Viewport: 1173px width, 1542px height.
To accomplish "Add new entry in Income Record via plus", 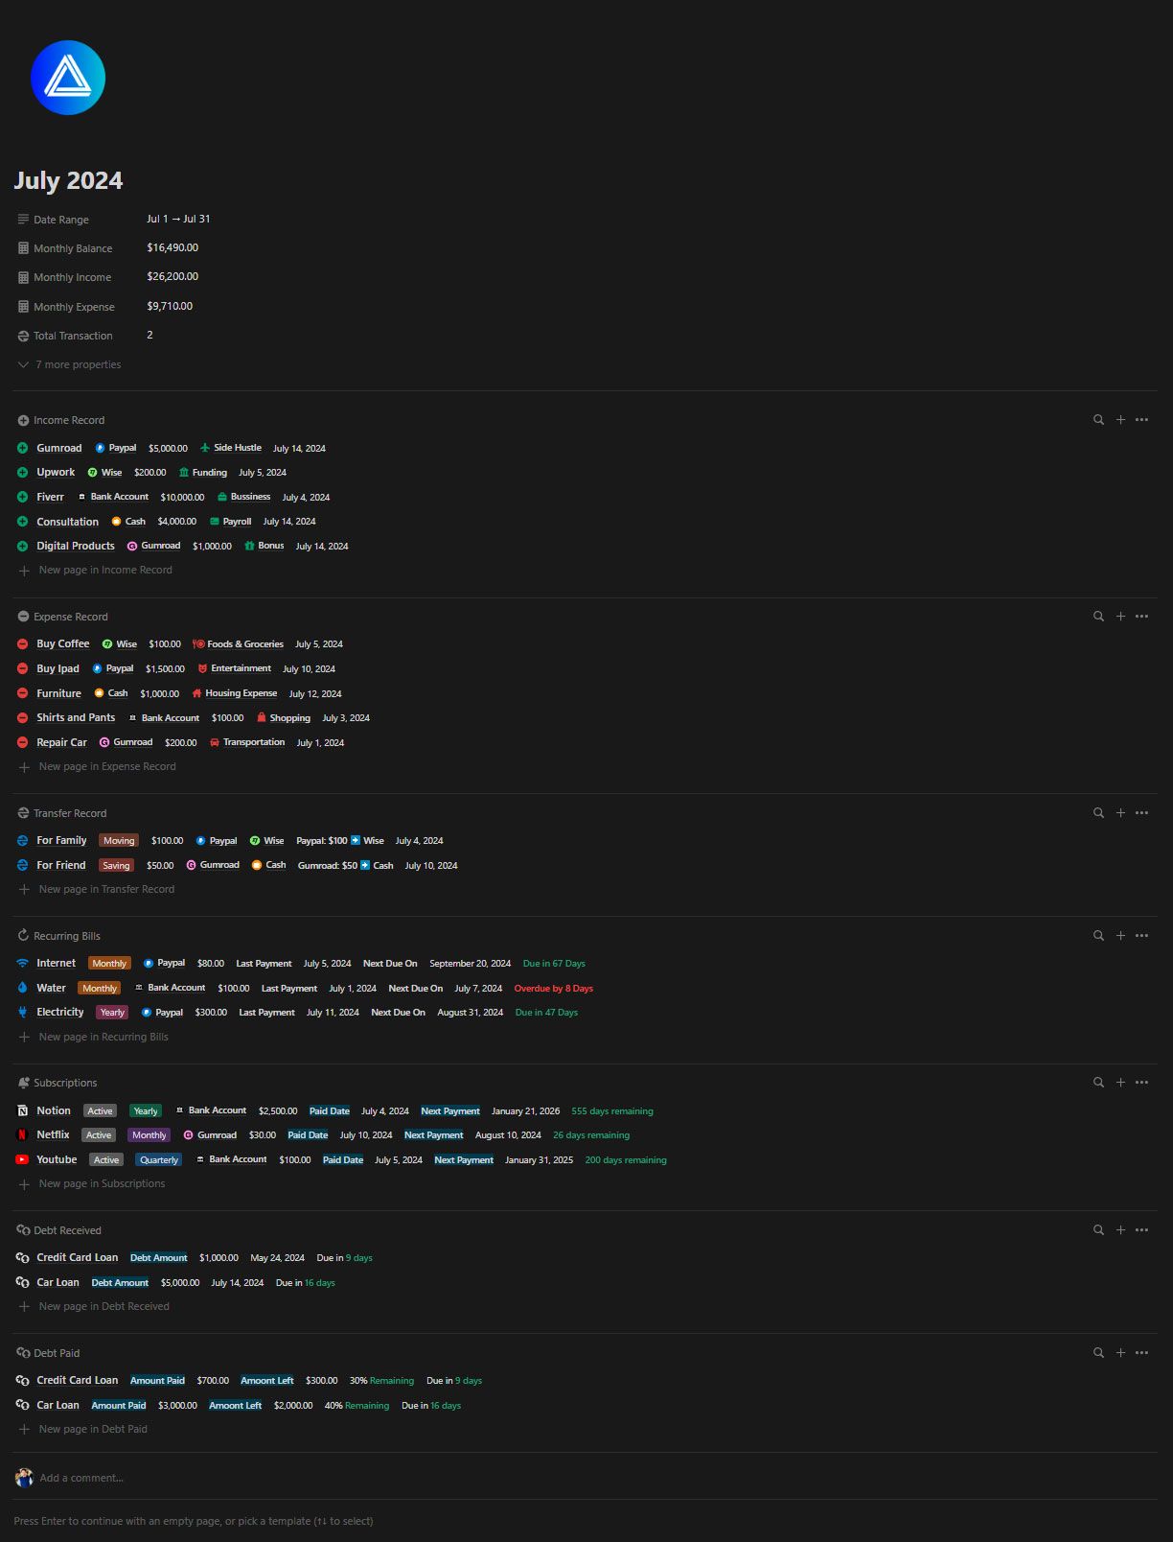I will point(1120,420).
